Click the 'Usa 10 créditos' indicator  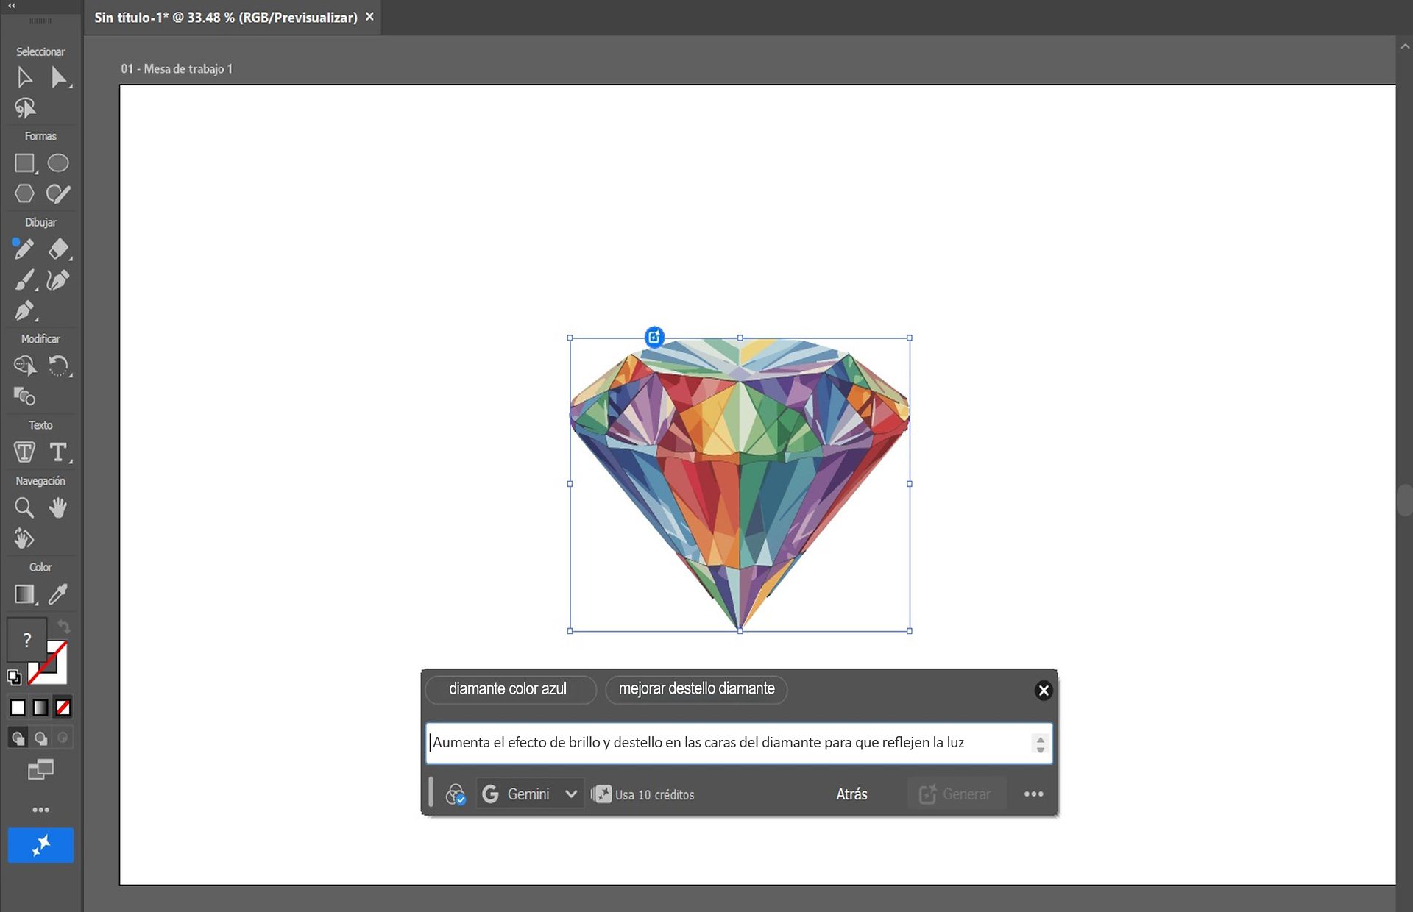click(x=644, y=794)
